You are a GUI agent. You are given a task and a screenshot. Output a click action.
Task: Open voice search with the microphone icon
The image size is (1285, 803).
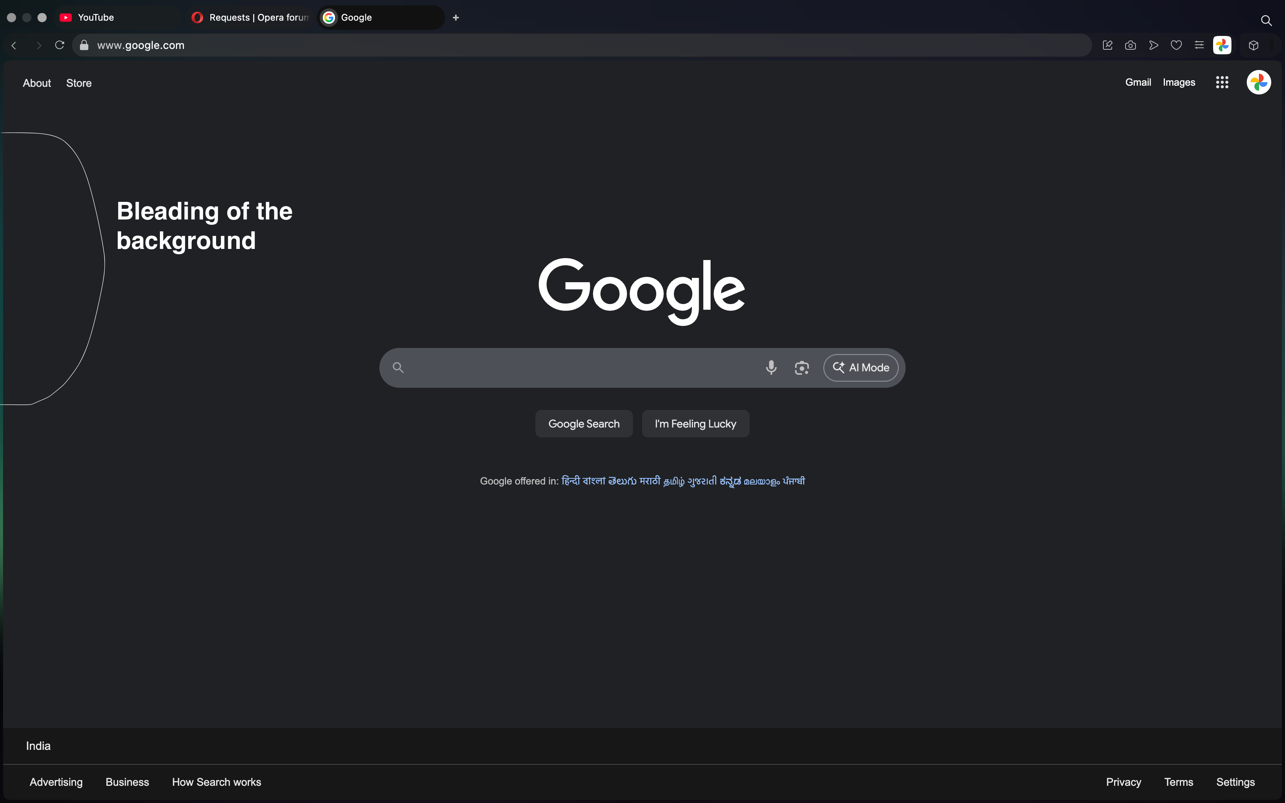771,367
